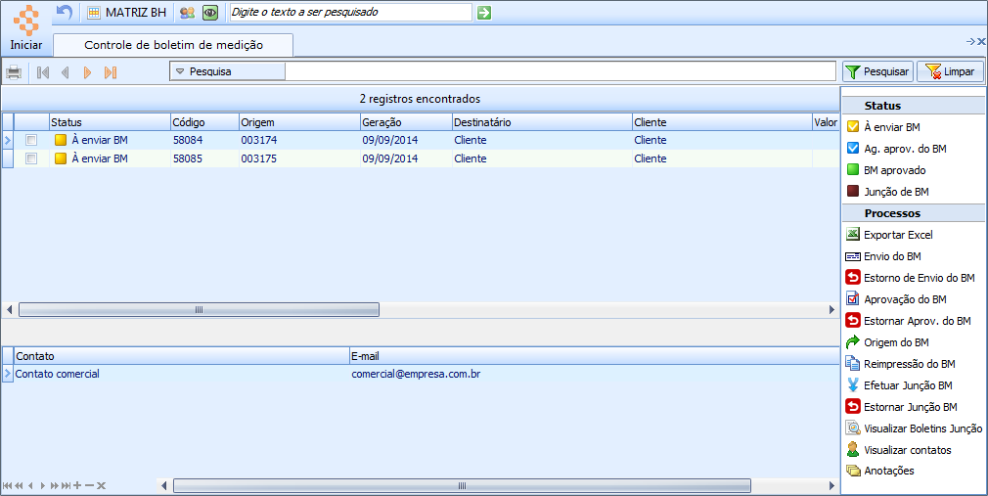Go to last record arrow
Screen dimensions: 988x496
pos(111,72)
